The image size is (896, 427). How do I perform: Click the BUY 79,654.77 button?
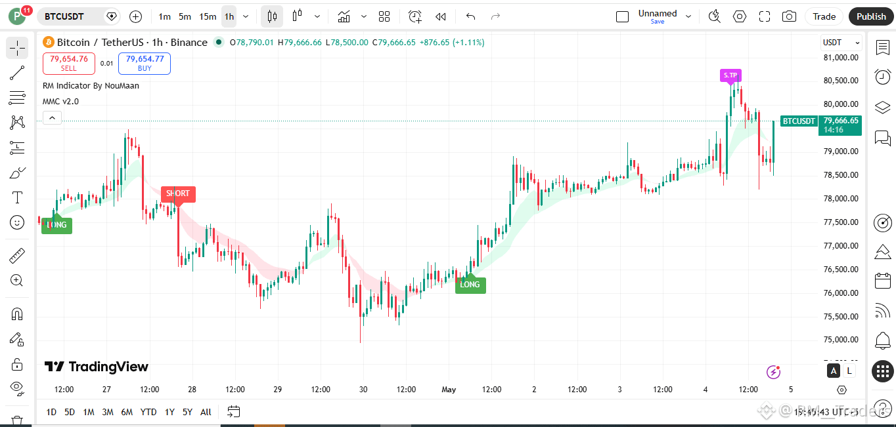click(145, 63)
